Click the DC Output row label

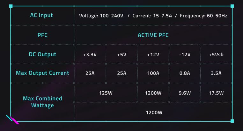pyautogui.click(x=42, y=54)
